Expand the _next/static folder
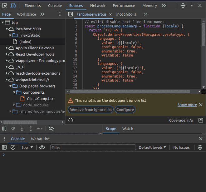 coord(11,35)
